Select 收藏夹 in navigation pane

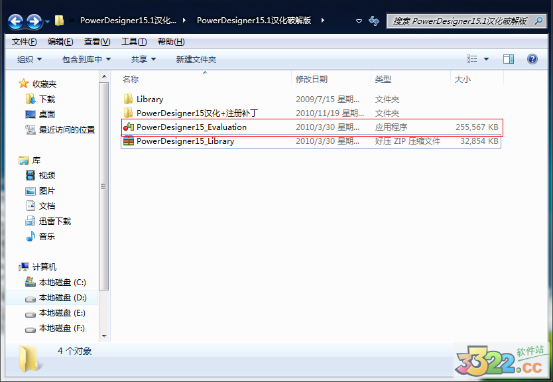click(44, 84)
